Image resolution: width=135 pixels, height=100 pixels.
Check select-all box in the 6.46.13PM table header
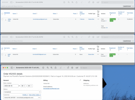click(x=2, y=14)
